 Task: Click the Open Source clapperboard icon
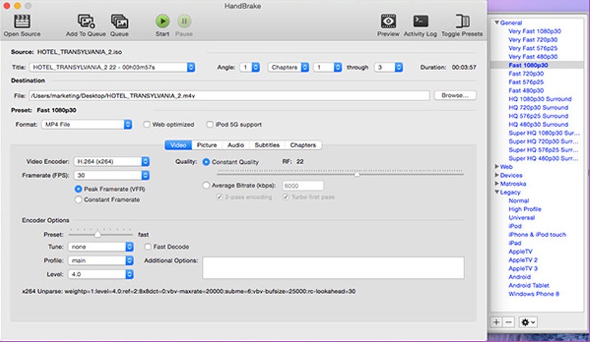(x=22, y=22)
